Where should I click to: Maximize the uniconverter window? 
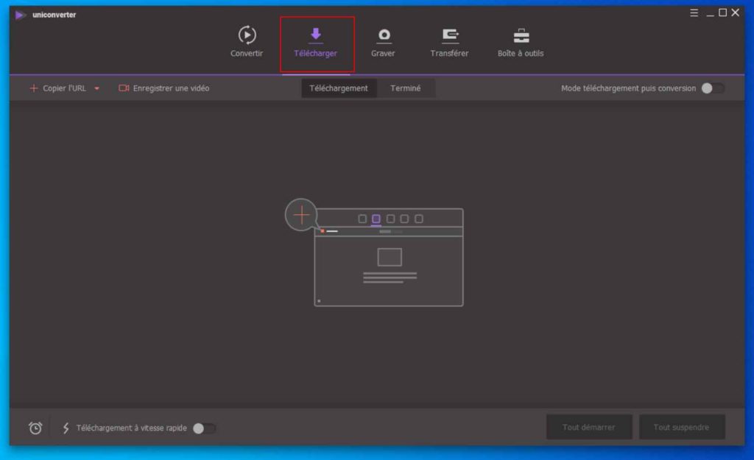[x=722, y=13]
